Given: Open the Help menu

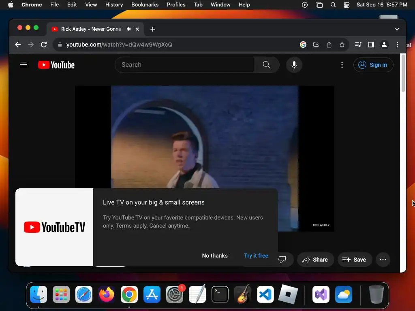Looking at the screenshot, I should tap(244, 5).
